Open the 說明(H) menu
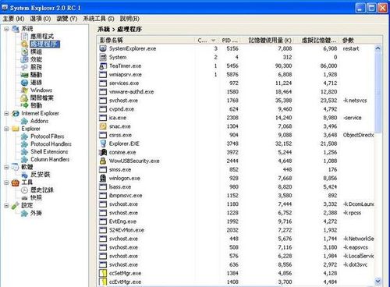390x287 pixels. tap(129, 19)
